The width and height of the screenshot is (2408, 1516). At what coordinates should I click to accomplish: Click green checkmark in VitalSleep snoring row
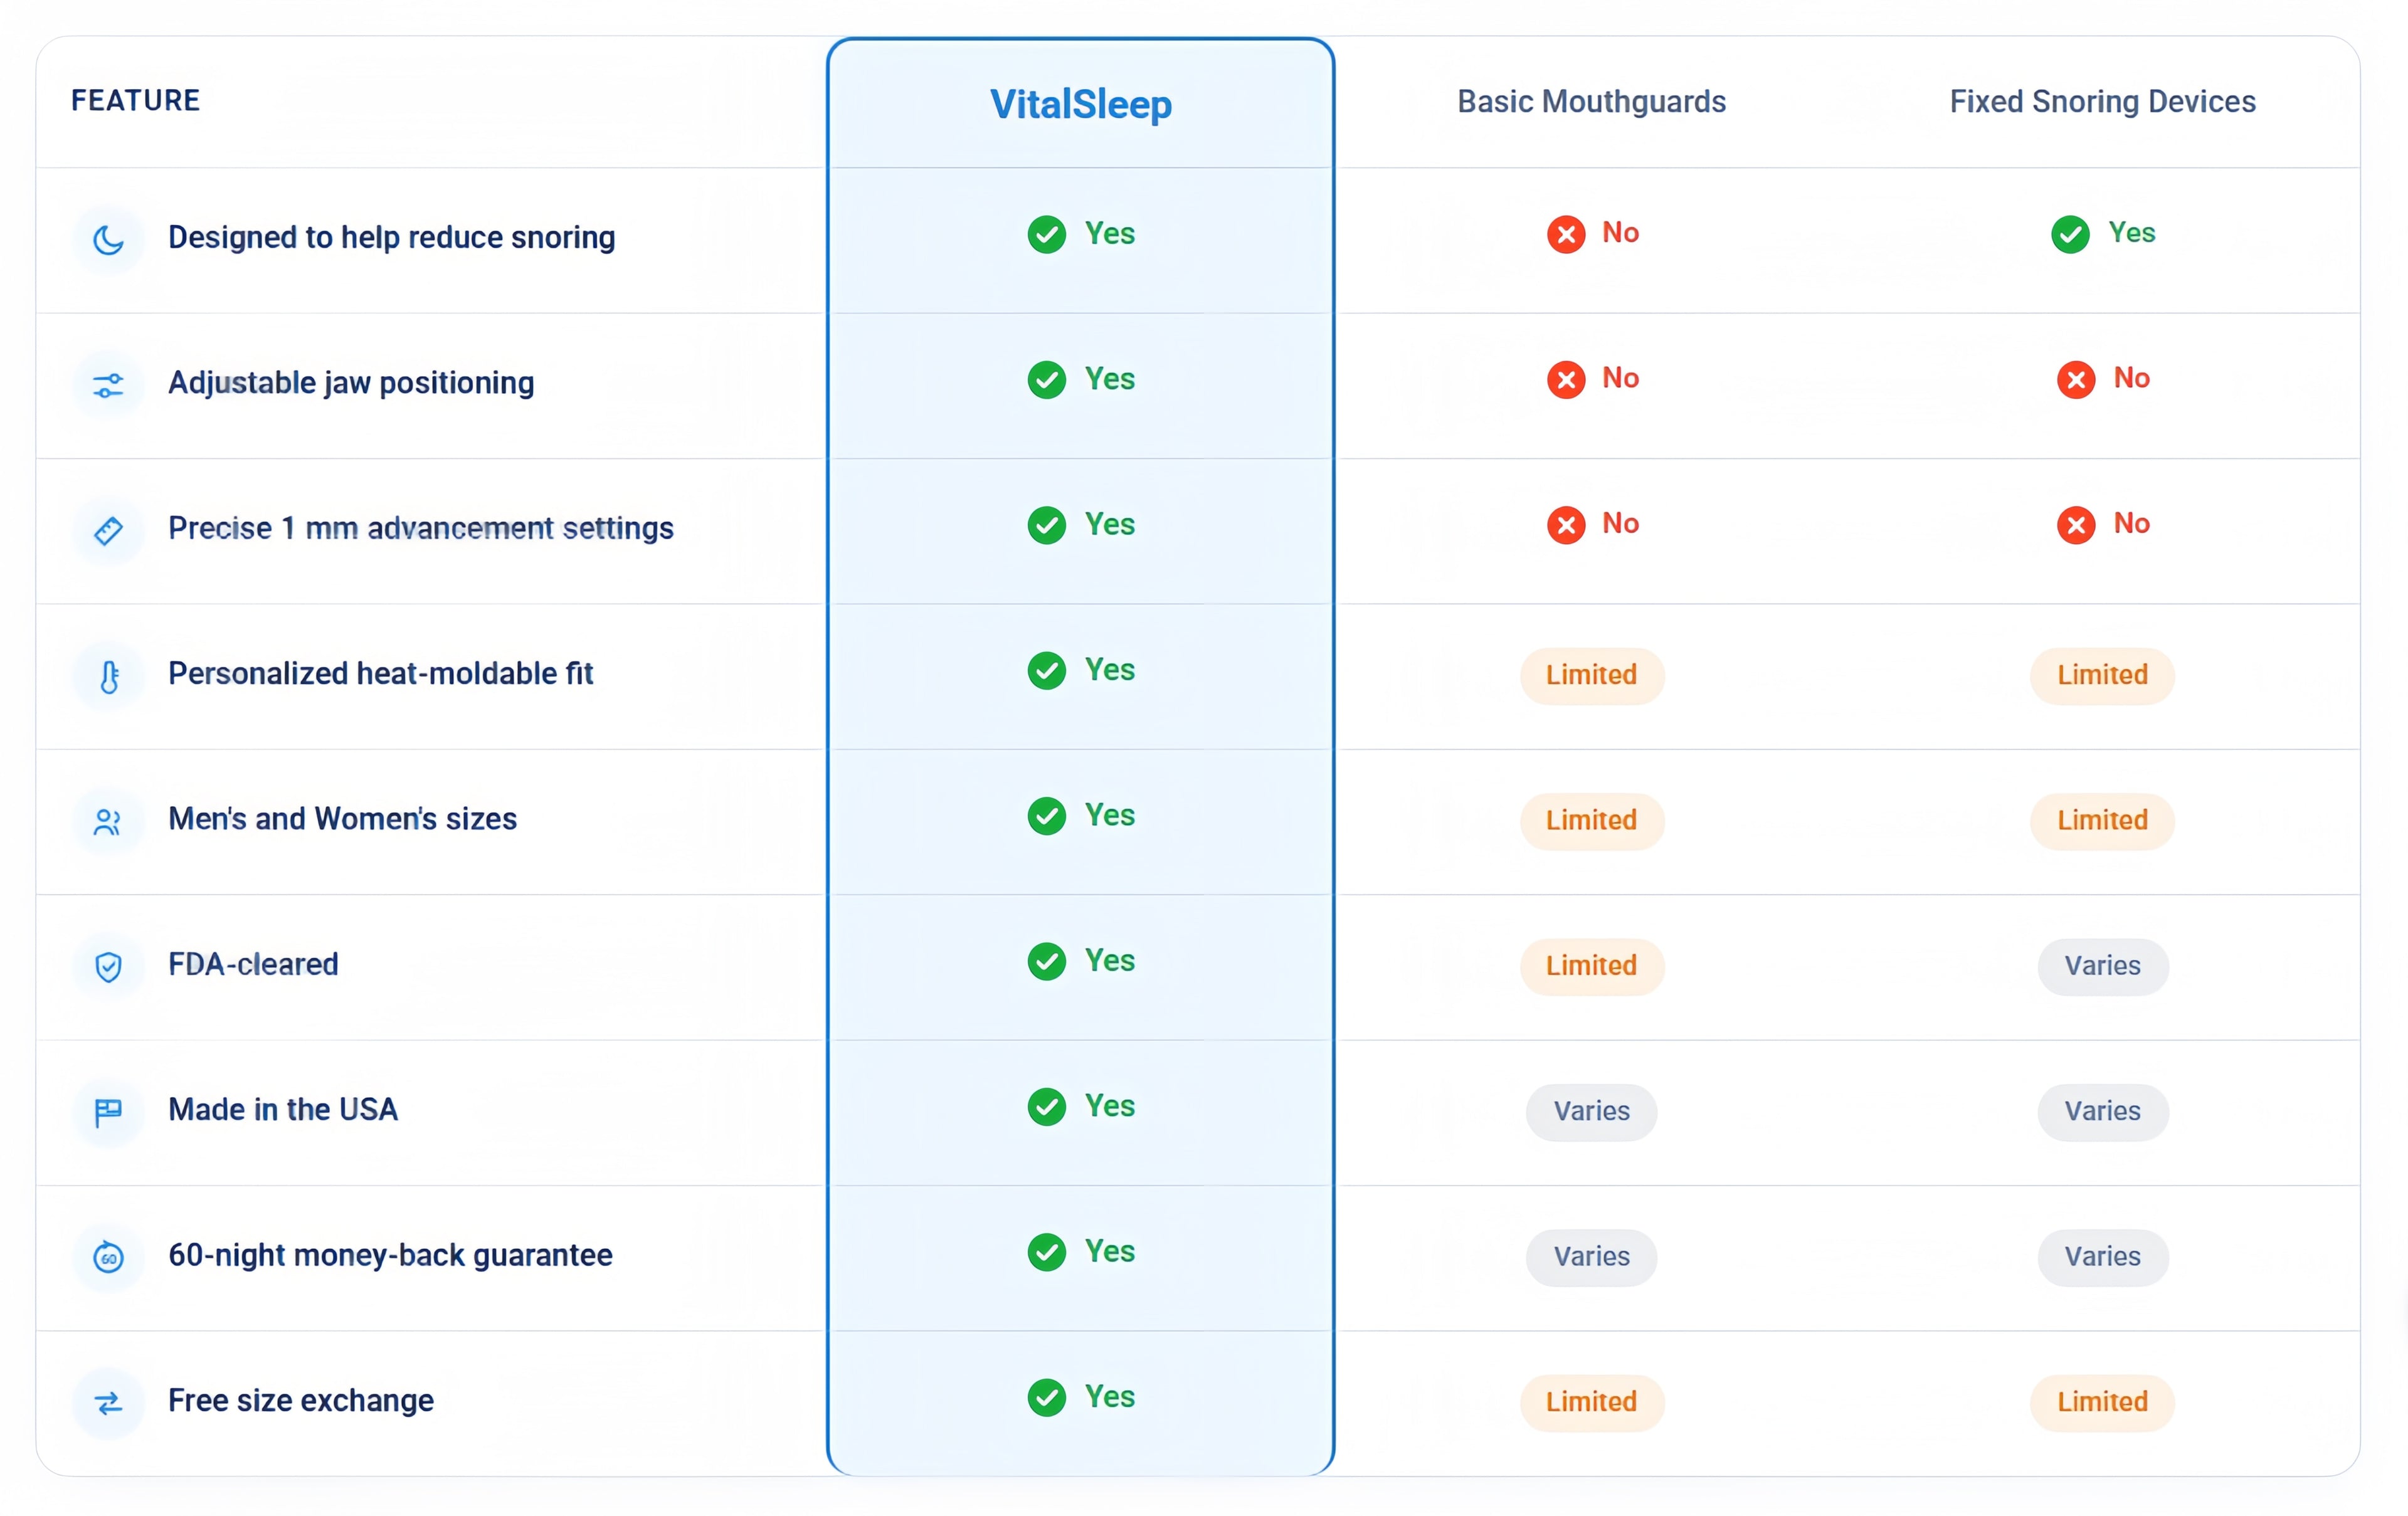pos(1046,234)
